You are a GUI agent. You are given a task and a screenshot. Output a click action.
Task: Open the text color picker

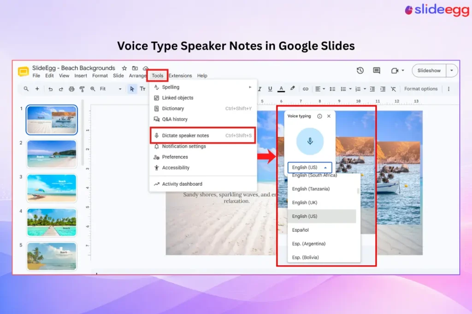pyautogui.click(x=281, y=89)
